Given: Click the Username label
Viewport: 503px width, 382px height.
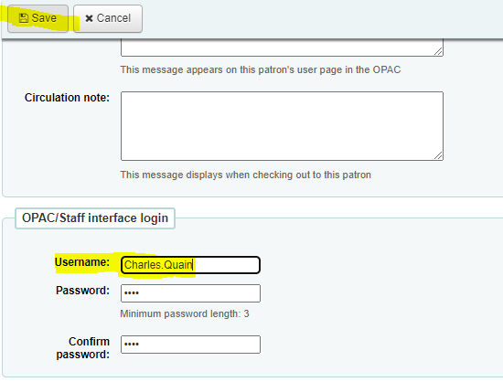Looking at the screenshot, I should pos(82,262).
